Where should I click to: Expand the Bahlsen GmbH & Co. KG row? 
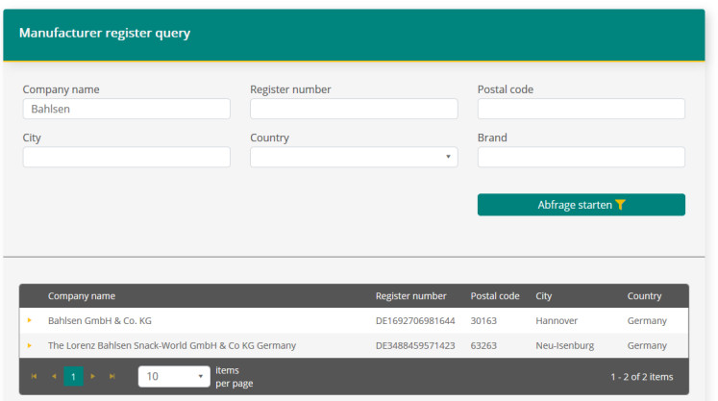click(29, 320)
